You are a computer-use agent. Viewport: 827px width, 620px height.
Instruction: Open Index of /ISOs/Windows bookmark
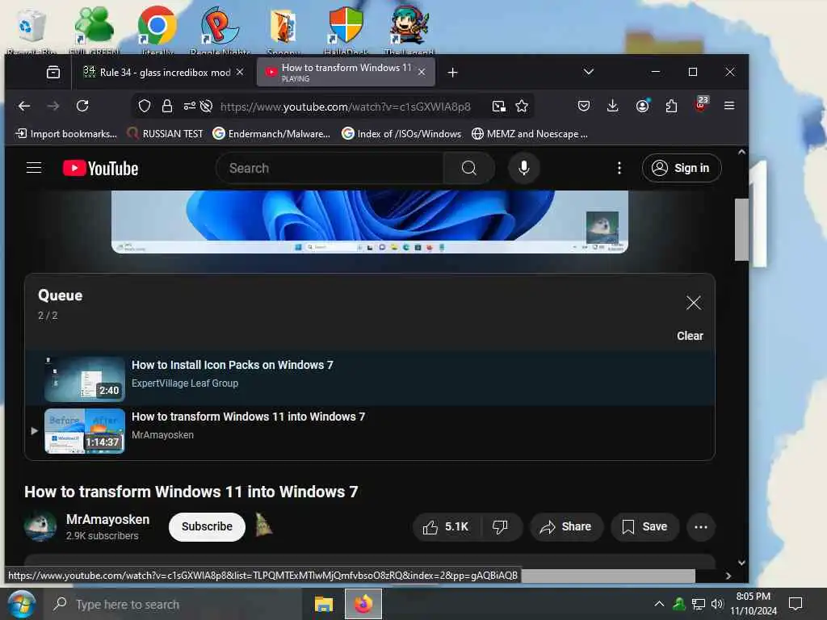pyautogui.click(x=402, y=134)
